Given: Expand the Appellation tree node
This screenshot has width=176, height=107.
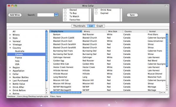Looking at the screenshot, I should click(x=10, y=71).
